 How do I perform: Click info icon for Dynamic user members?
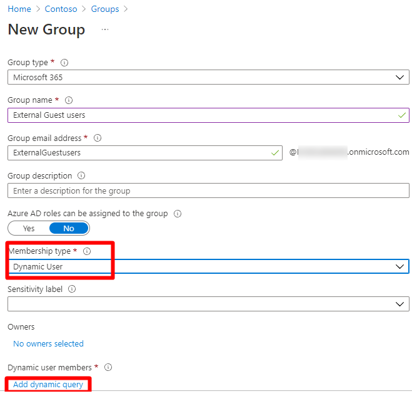coord(108,367)
